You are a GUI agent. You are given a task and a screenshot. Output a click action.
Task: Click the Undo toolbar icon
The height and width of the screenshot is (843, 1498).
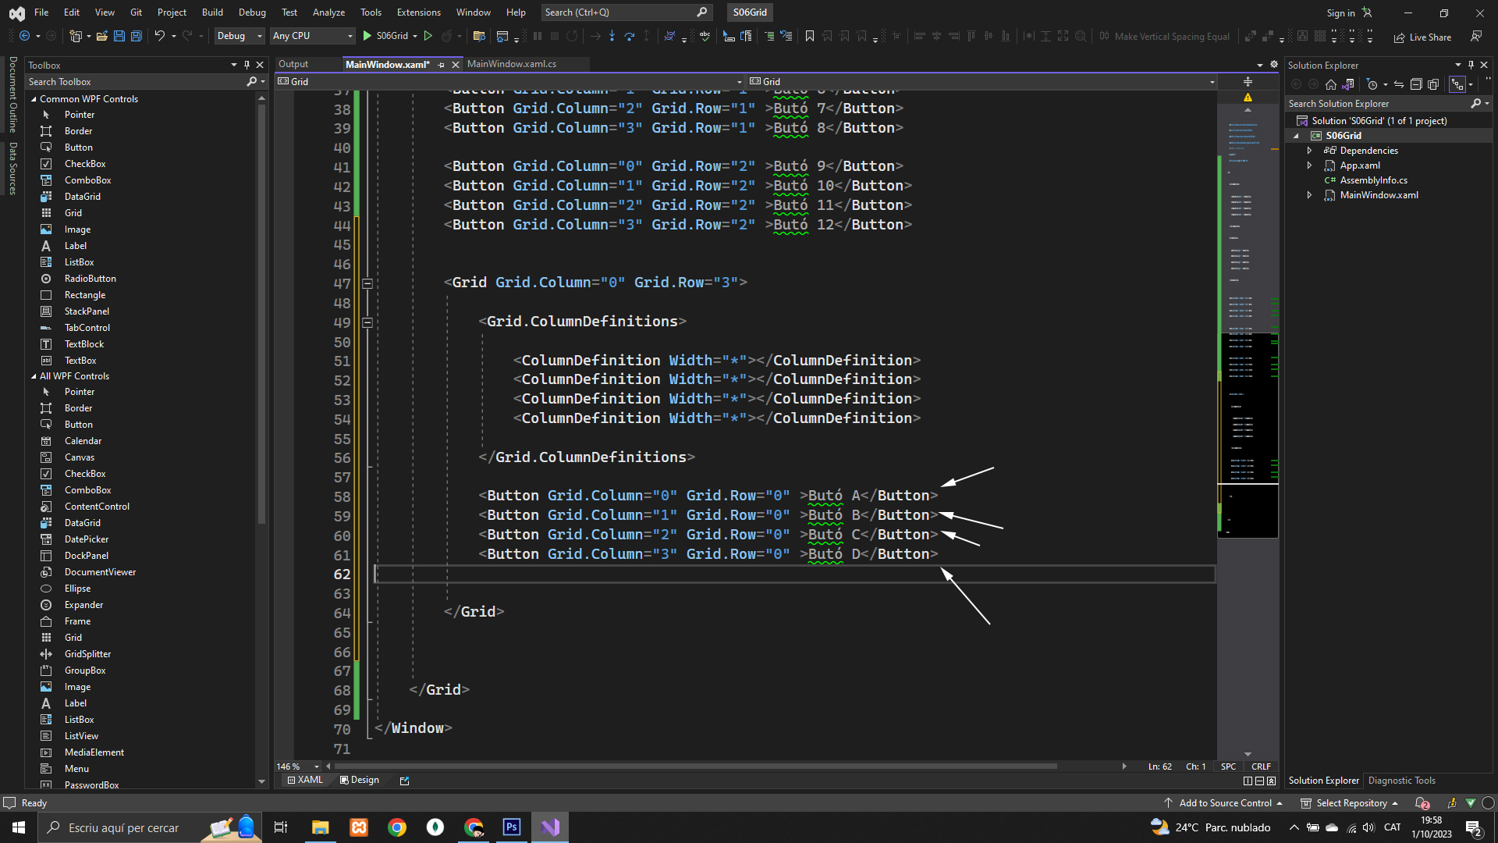click(159, 36)
